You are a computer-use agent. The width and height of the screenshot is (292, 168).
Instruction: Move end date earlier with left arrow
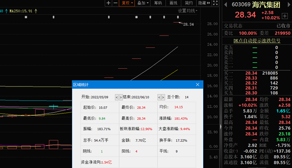159,97
